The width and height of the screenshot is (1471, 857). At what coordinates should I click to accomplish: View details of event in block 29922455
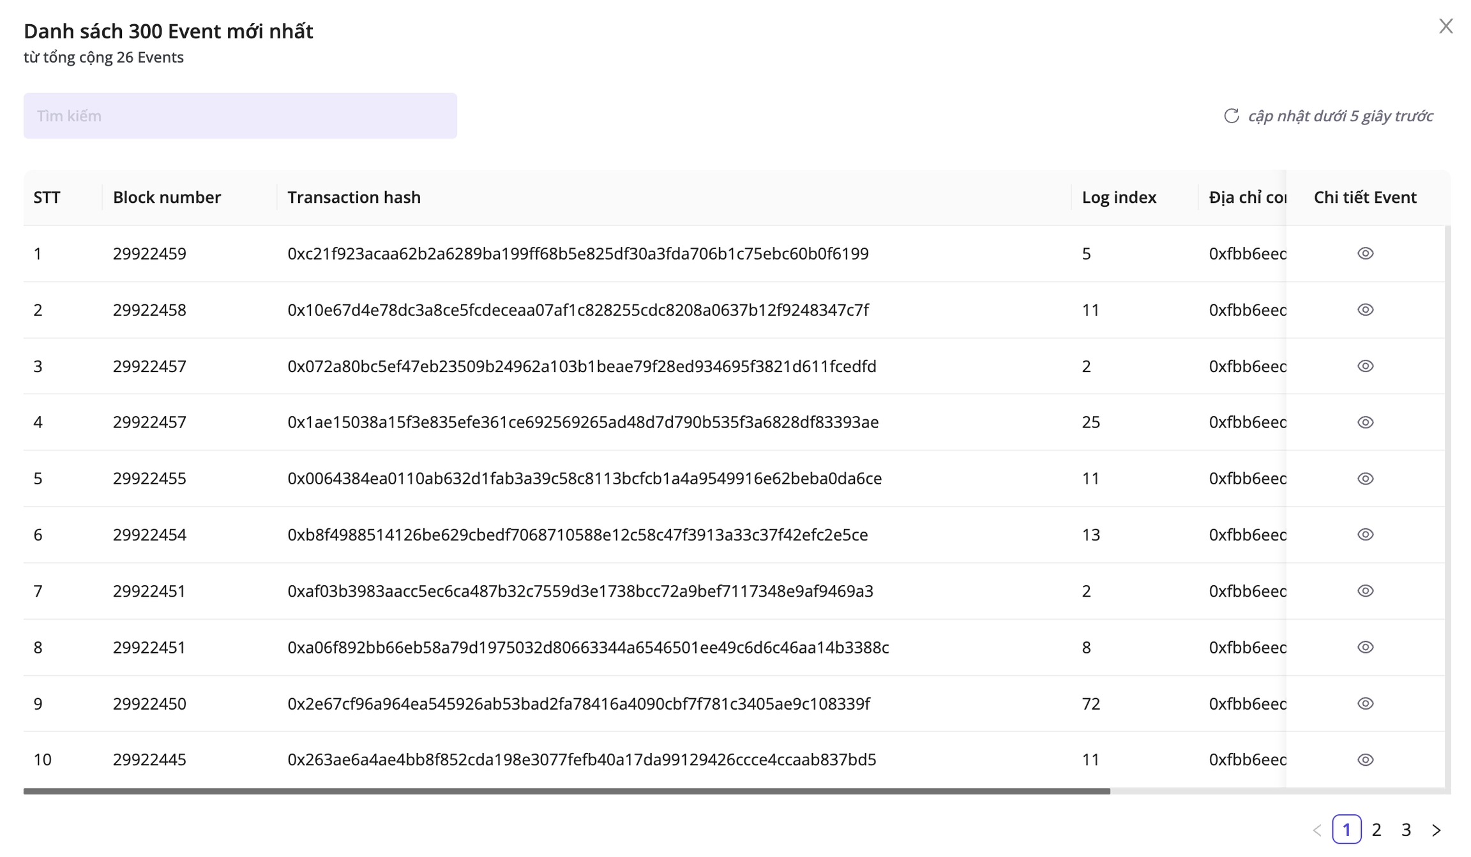point(1365,479)
